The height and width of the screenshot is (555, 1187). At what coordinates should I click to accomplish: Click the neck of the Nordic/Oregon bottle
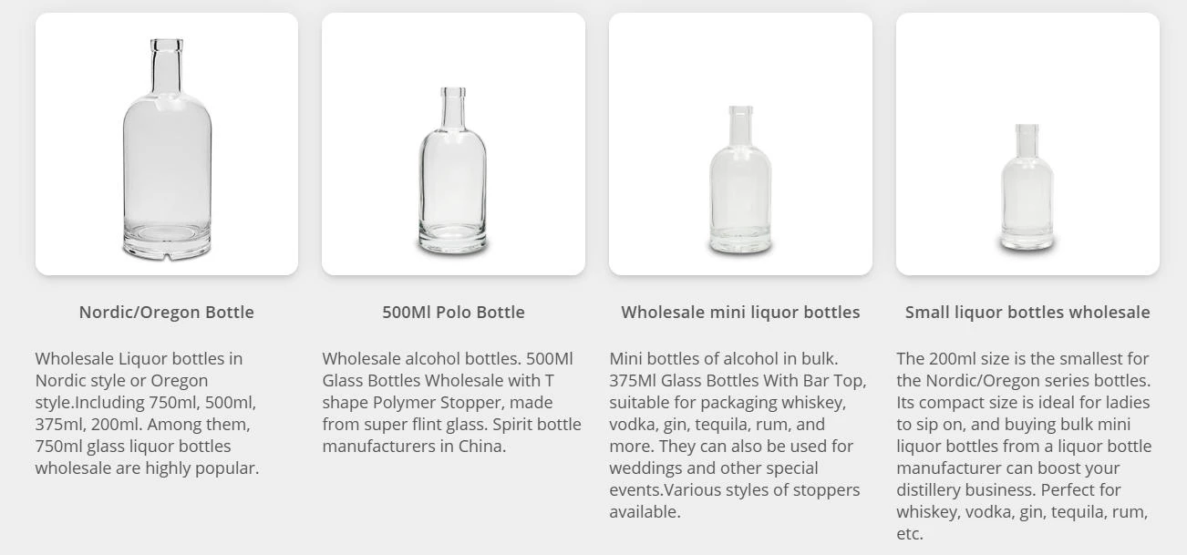[167, 66]
